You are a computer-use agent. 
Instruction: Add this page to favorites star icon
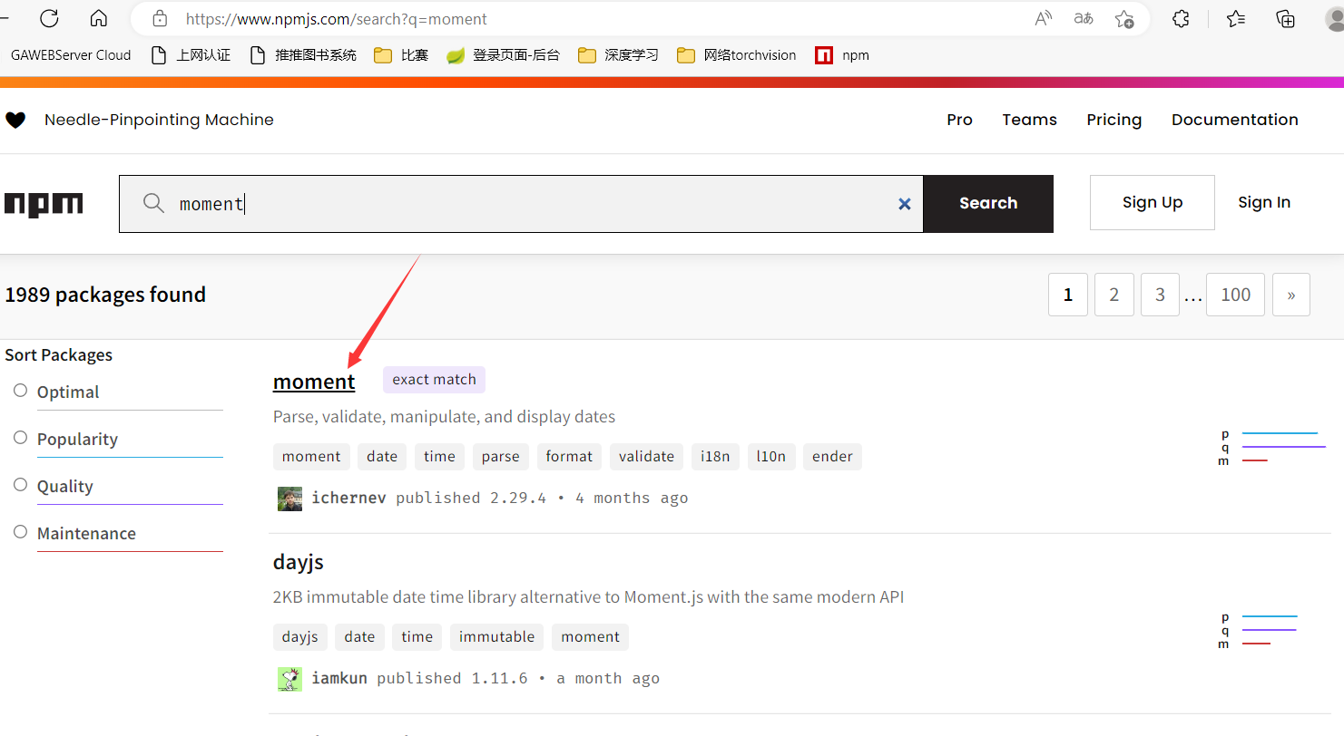tap(1124, 18)
